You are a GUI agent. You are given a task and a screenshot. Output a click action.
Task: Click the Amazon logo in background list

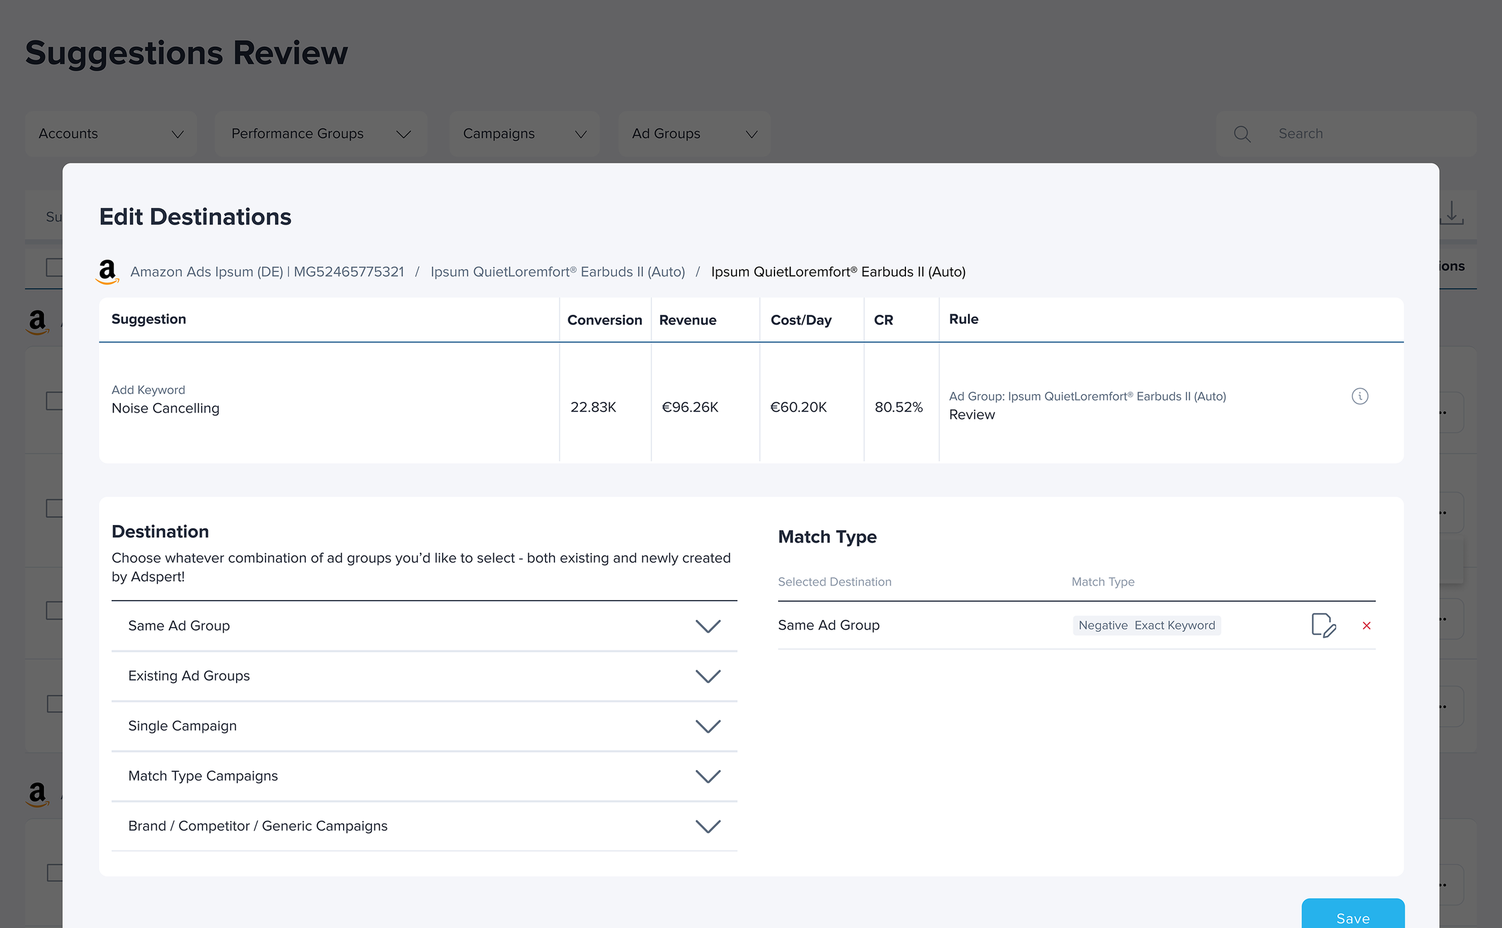(37, 321)
